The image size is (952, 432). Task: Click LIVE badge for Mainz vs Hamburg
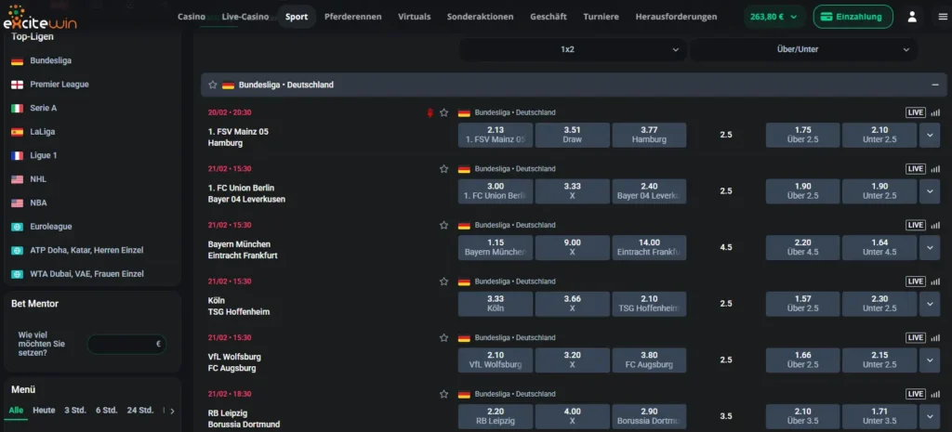916,112
